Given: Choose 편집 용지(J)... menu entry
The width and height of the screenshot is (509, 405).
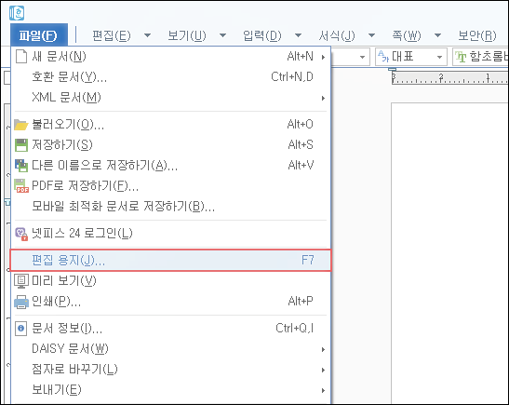Looking at the screenshot, I should [x=170, y=260].
